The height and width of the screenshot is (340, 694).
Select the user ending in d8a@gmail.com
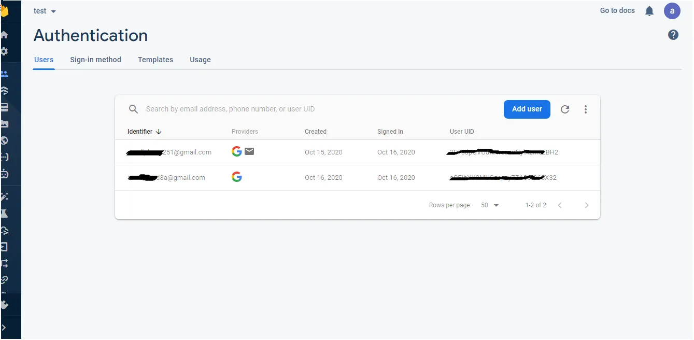tap(166, 177)
